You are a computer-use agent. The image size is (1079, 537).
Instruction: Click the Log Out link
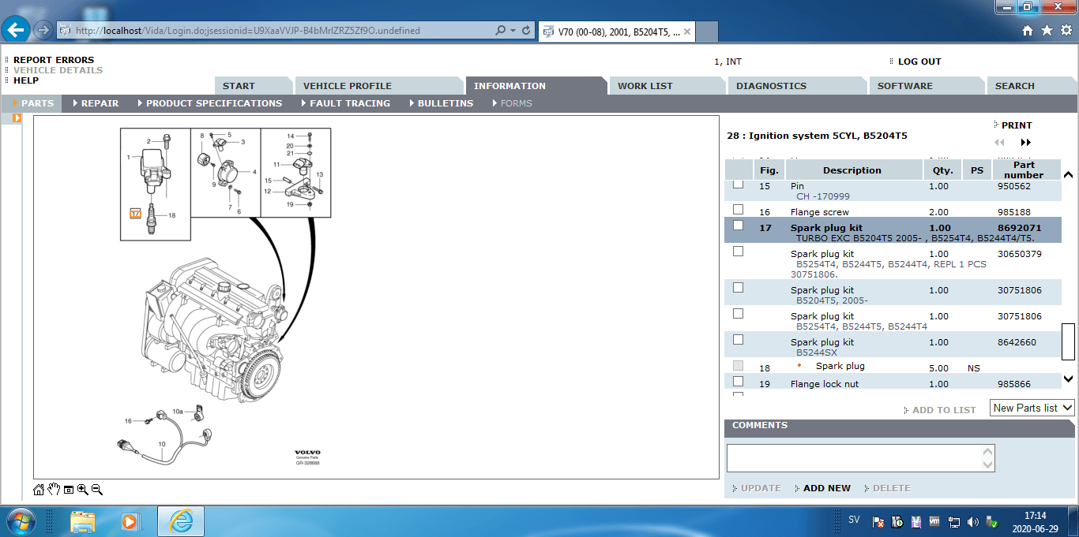919,62
